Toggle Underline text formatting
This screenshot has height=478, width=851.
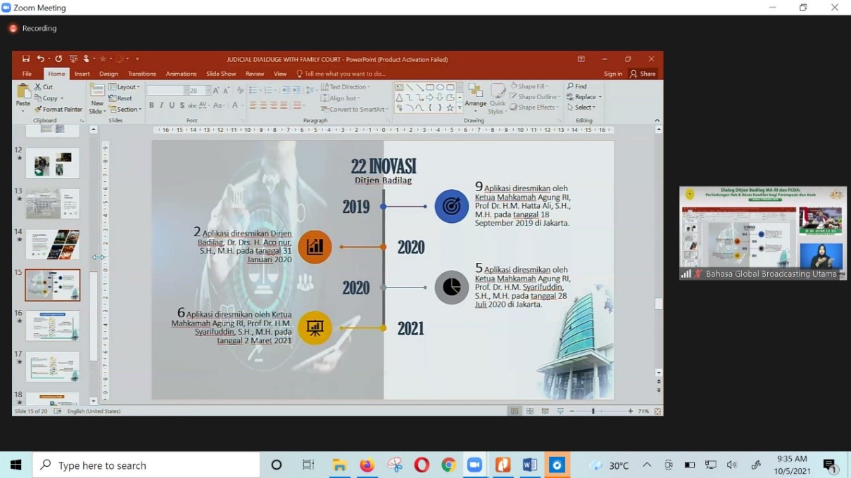(x=172, y=105)
